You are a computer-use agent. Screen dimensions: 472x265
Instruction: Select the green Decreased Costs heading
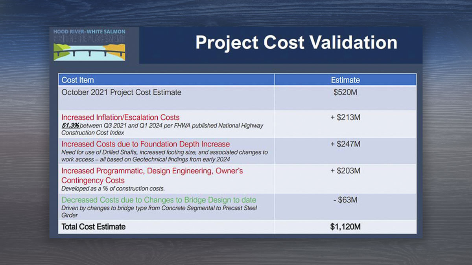(159, 200)
